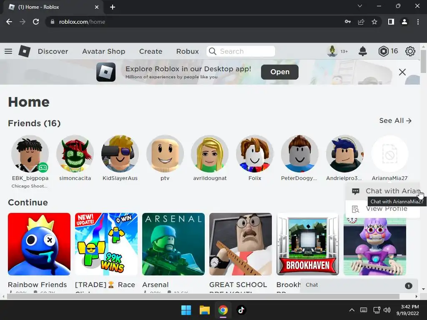Viewport: 427px width, 320px height.
Task: Open Andrielpro3's friend avatar
Action: tap(344, 154)
